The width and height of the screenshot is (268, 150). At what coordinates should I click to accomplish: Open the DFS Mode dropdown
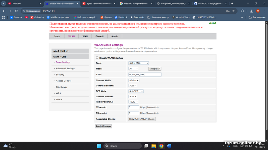(136, 91)
